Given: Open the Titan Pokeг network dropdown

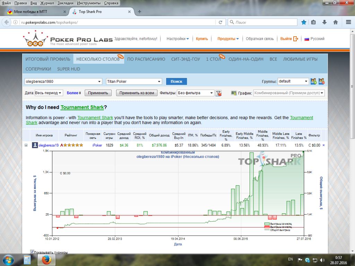Looking at the screenshot, I should tap(134, 81).
